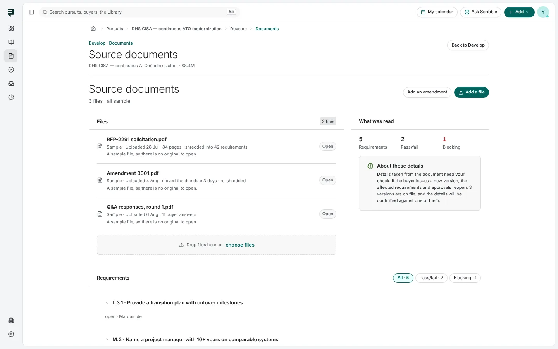Select the documents page icon in sidebar
The height and width of the screenshot is (349, 558).
click(11, 56)
